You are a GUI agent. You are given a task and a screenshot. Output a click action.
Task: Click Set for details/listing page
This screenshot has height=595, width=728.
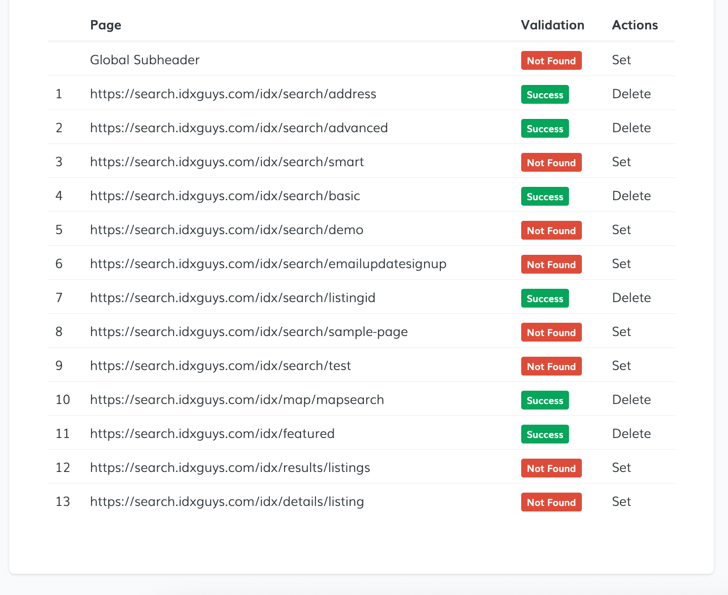621,502
